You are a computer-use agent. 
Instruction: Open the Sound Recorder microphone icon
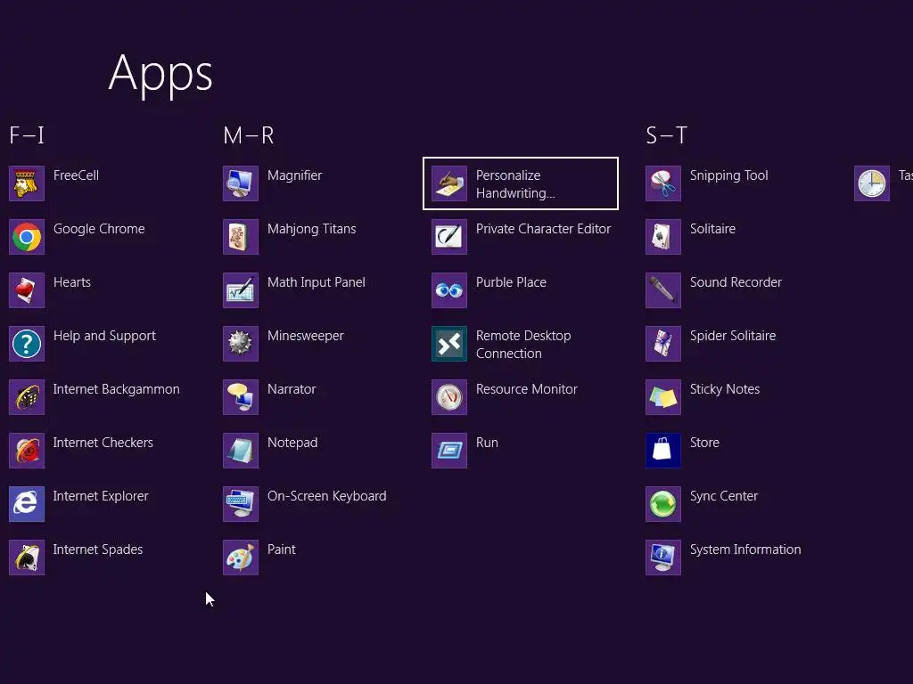click(x=663, y=290)
